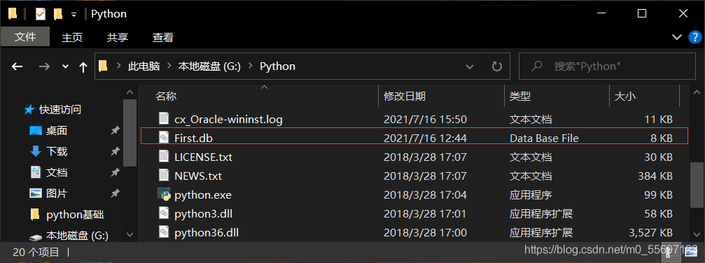Select the First.db file icon

click(x=164, y=138)
